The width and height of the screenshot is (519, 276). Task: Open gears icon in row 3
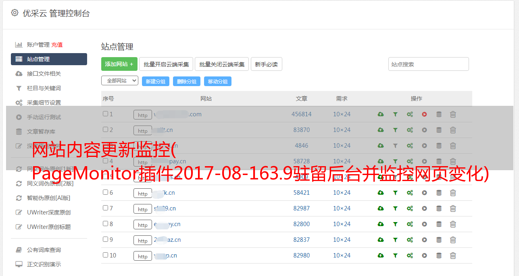pos(410,146)
